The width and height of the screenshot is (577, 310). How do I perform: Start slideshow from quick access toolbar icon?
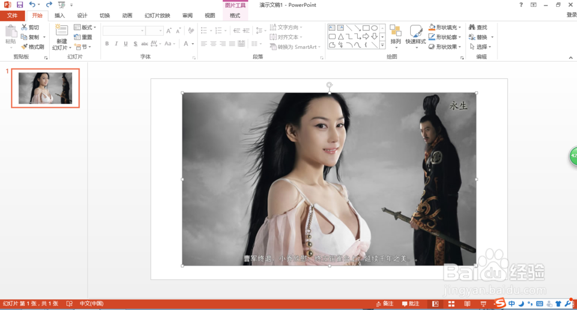coord(62,5)
